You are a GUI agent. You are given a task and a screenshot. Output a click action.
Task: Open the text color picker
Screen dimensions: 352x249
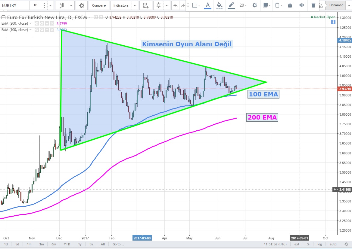(207, 5)
